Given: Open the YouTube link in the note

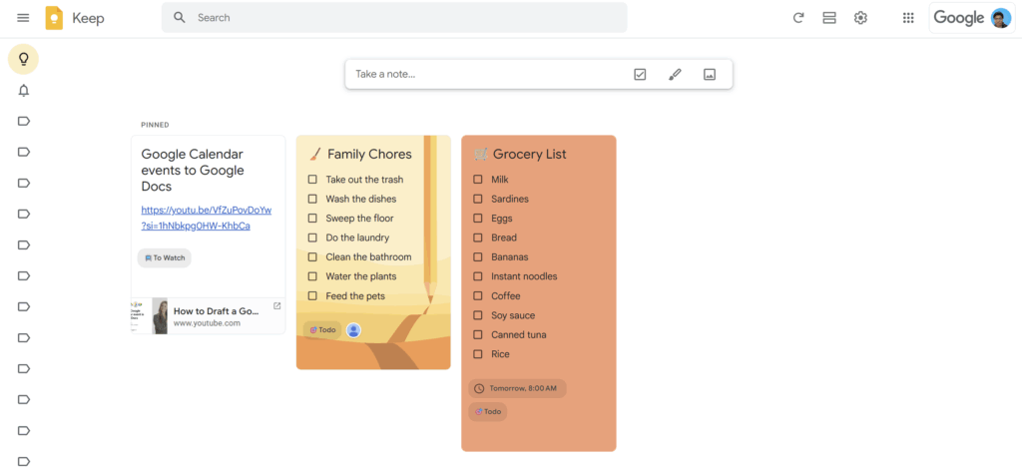Looking at the screenshot, I should click(206, 218).
